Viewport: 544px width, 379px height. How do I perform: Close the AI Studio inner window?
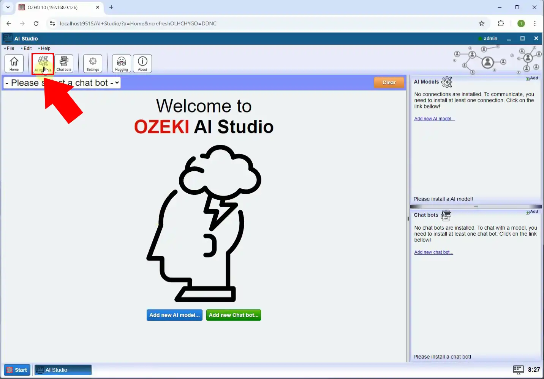pos(536,39)
